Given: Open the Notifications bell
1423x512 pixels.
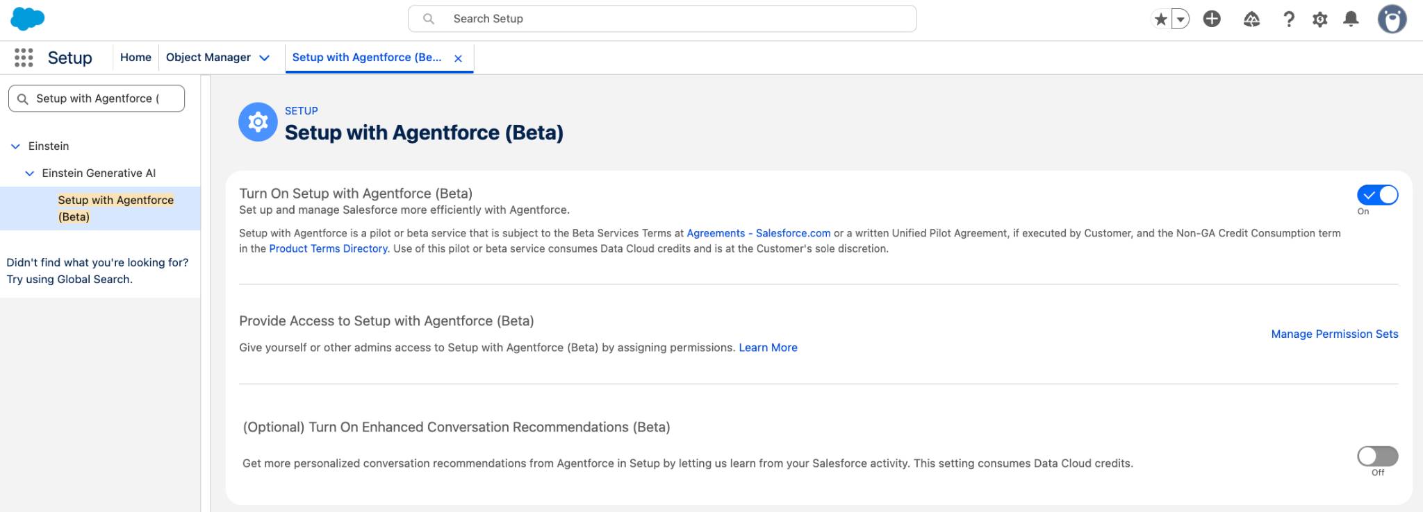Looking at the screenshot, I should coord(1351,19).
